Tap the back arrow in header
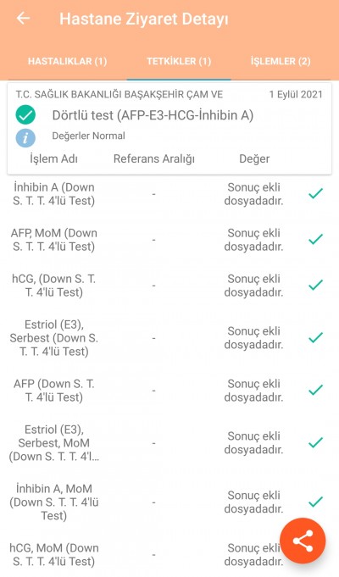Image resolution: width=339 pixels, height=577 pixels. point(23,18)
